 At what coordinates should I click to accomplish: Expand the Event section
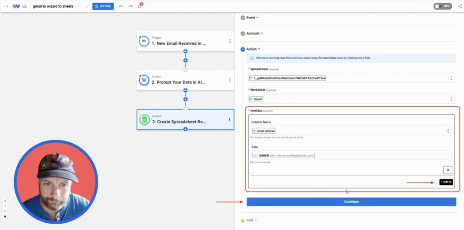[x=252, y=18]
